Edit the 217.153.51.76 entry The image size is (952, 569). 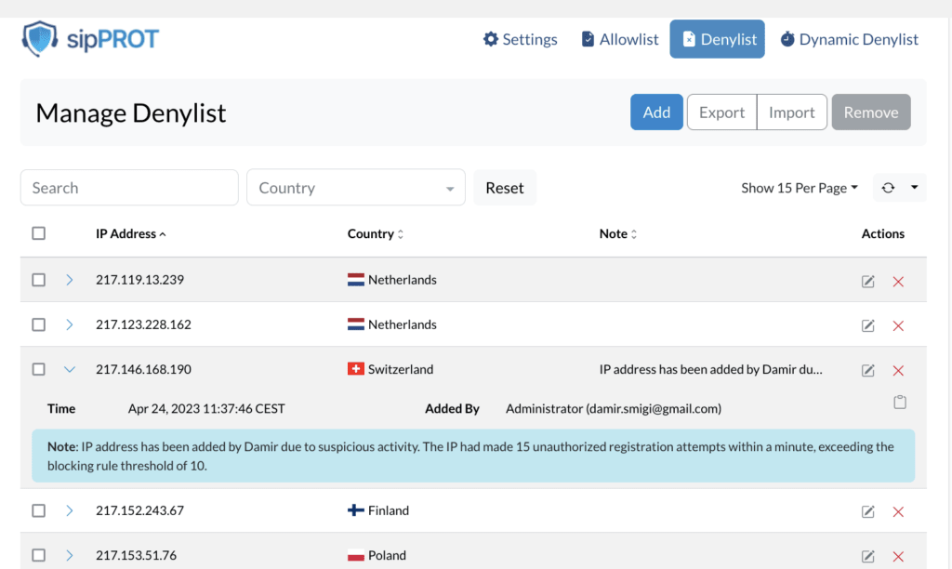[x=868, y=556]
